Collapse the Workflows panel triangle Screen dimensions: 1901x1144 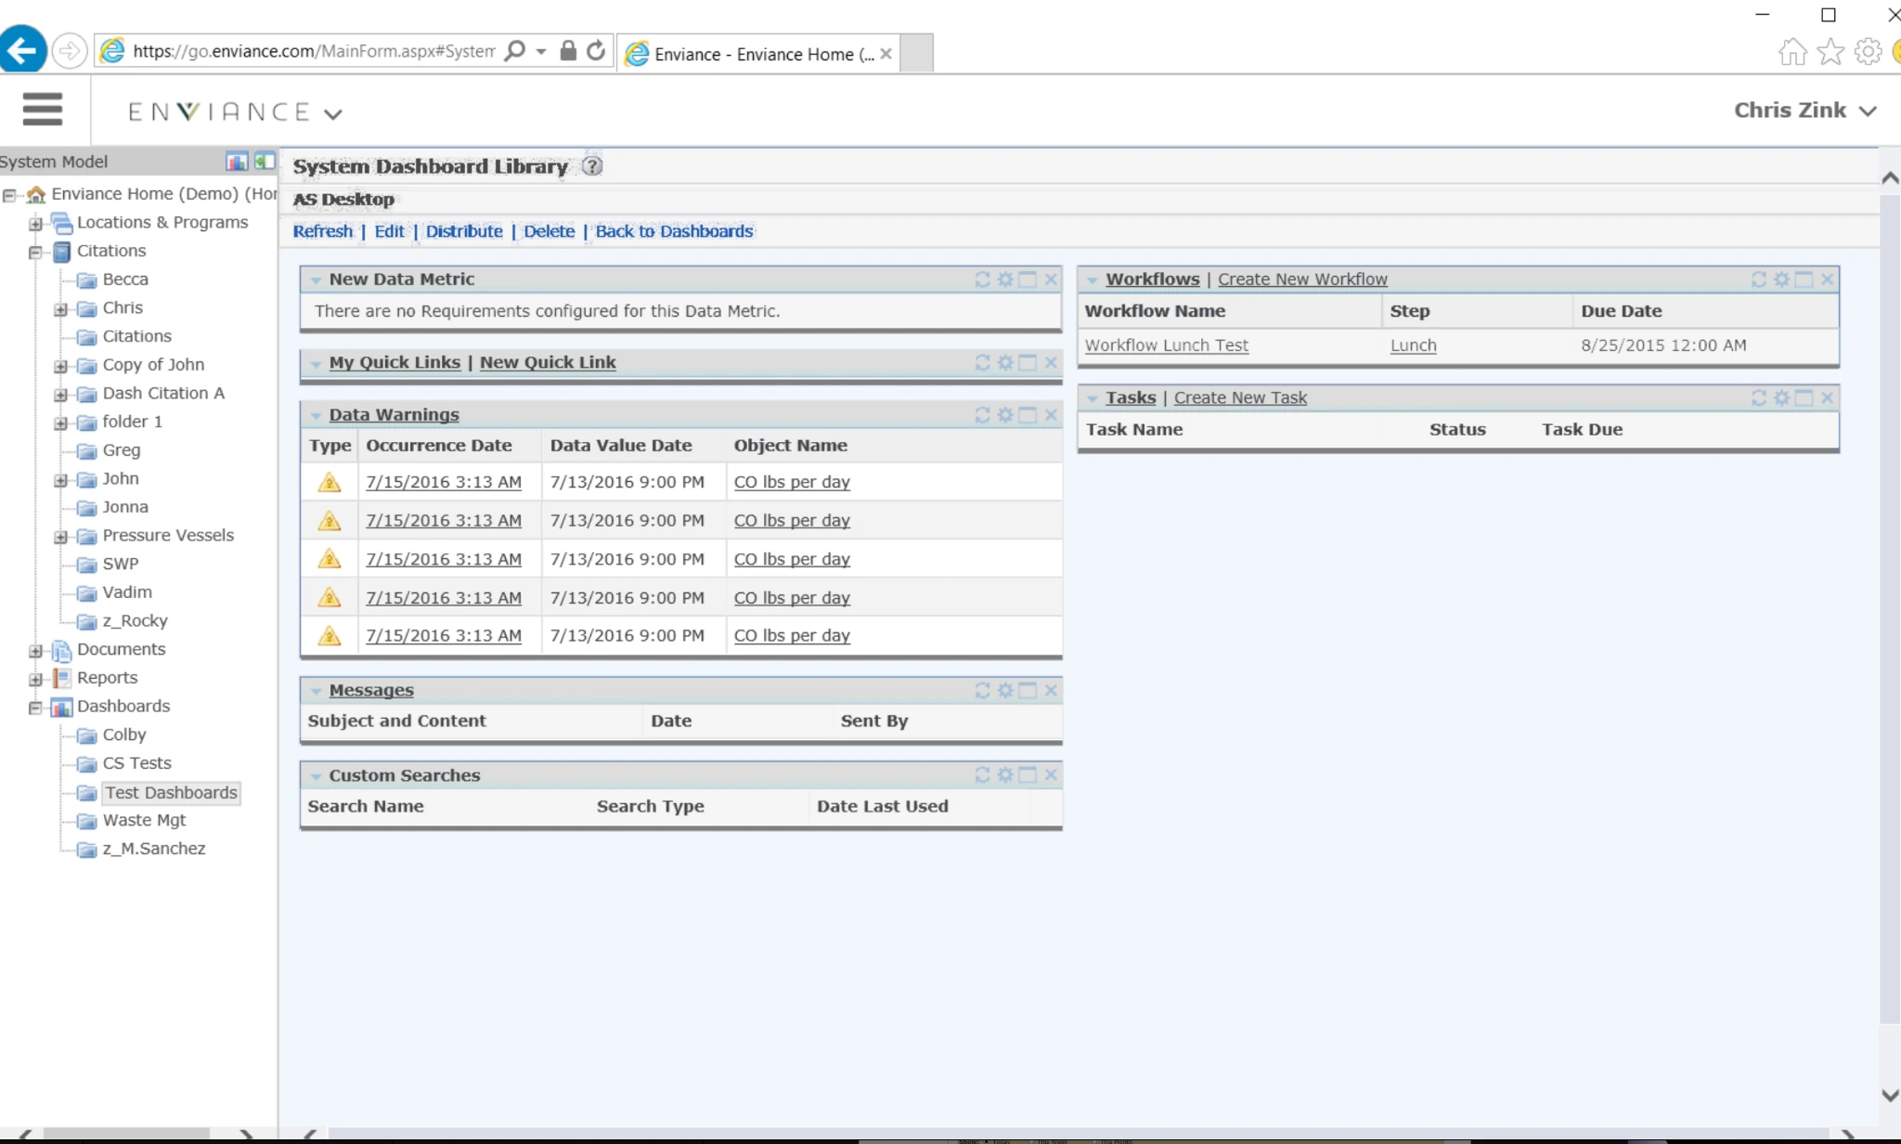pyautogui.click(x=1093, y=280)
